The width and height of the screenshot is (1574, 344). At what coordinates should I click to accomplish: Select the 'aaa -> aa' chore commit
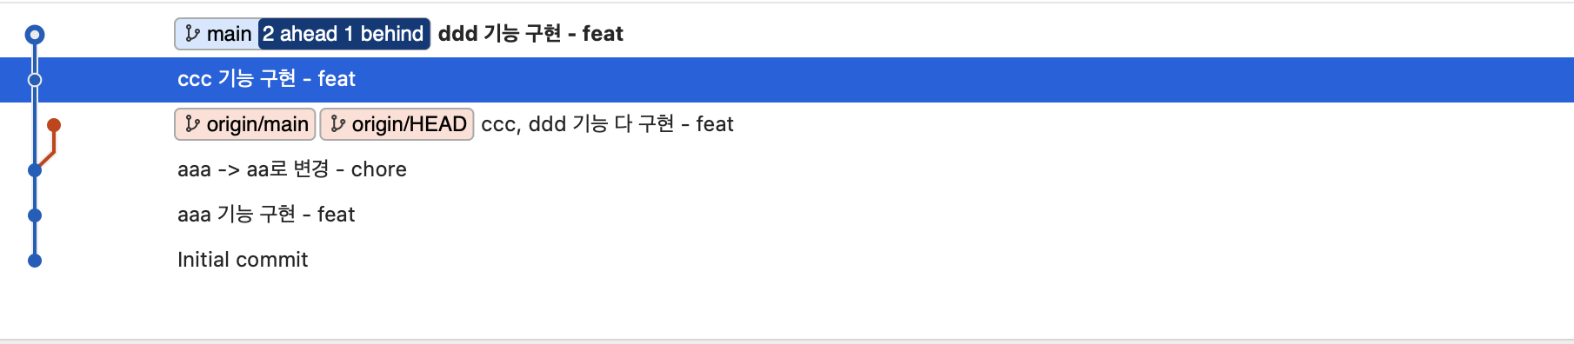pos(292,169)
